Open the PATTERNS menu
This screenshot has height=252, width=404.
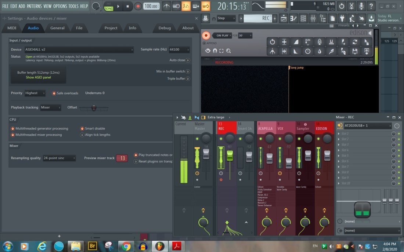tap(35, 6)
